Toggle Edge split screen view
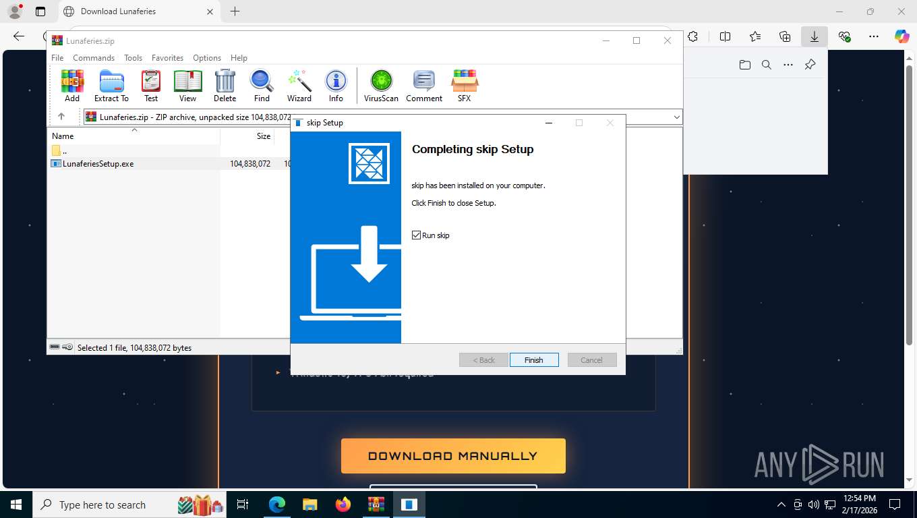917x518 pixels. tap(726, 37)
